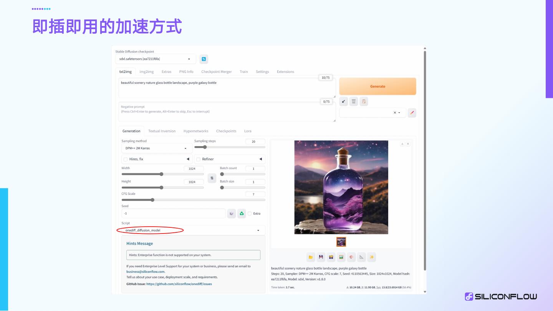The height and width of the screenshot is (311, 553).
Task: Click the large generated bottle image
Action: (341, 187)
